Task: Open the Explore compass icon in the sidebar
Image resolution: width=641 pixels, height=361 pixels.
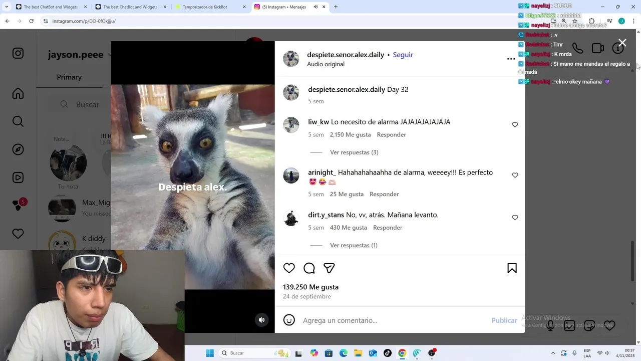Action: (x=18, y=149)
